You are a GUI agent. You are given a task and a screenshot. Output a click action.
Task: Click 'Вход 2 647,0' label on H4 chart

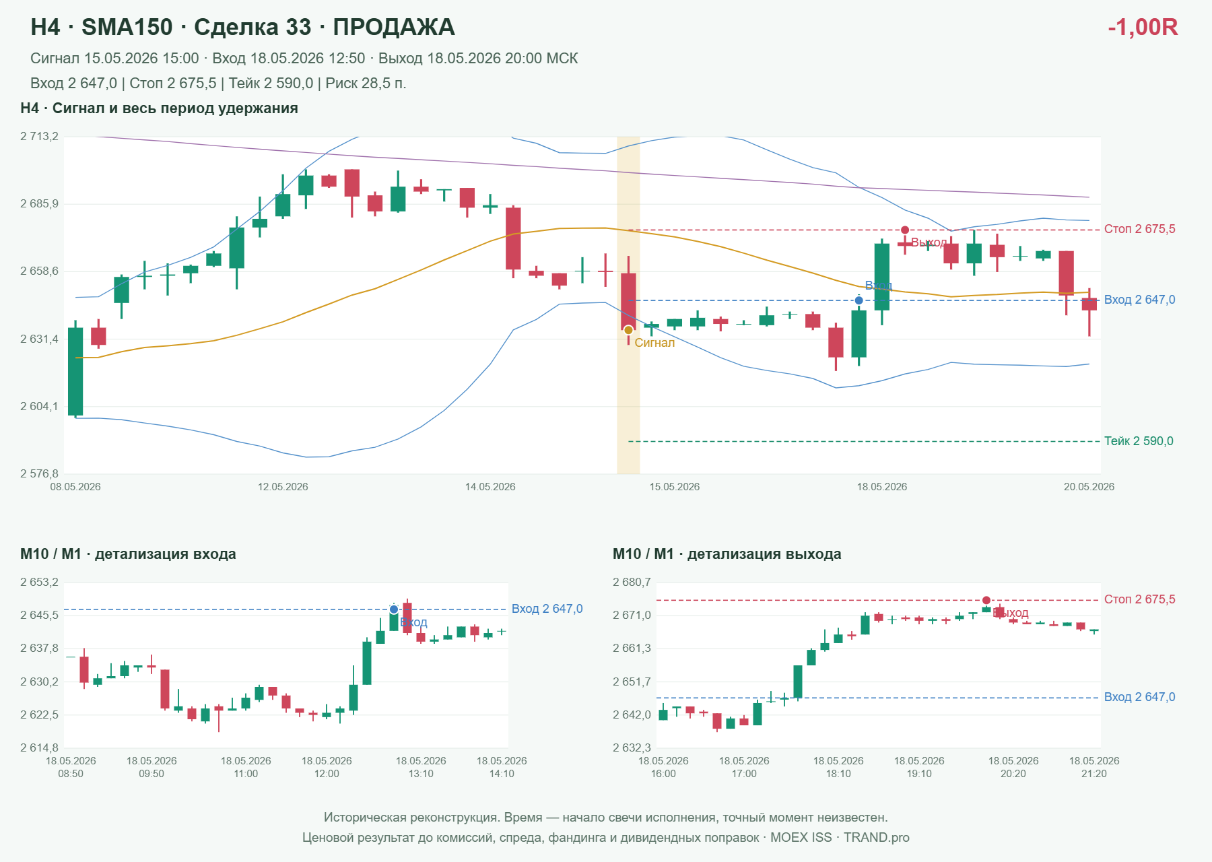(1140, 300)
